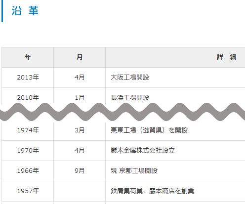The image size is (245, 204).
Task: Select the 栗東工場（滋賀県）を開設 text
Action: click(x=149, y=130)
